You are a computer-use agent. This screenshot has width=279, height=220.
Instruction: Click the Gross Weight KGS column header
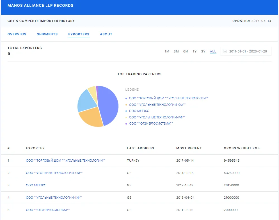click(241, 148)
